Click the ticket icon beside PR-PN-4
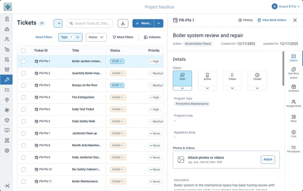This screenshot has width=303, height=191. 36,98
